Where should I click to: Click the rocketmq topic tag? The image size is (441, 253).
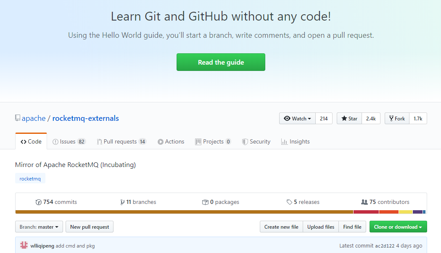(x=30, y=179)
